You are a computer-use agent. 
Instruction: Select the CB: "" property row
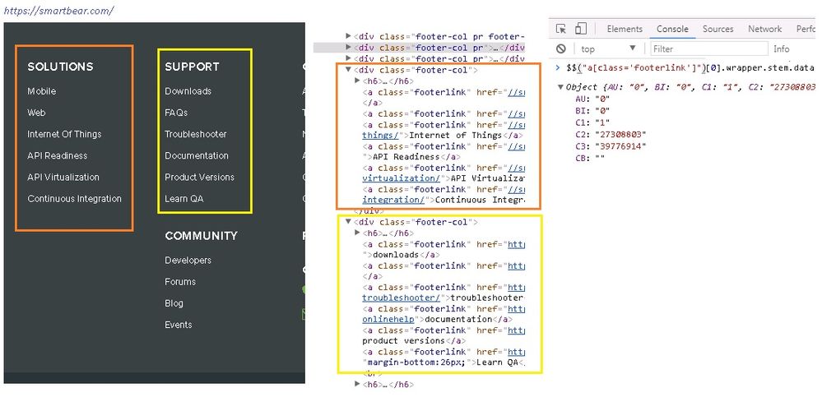coord(590,159)
